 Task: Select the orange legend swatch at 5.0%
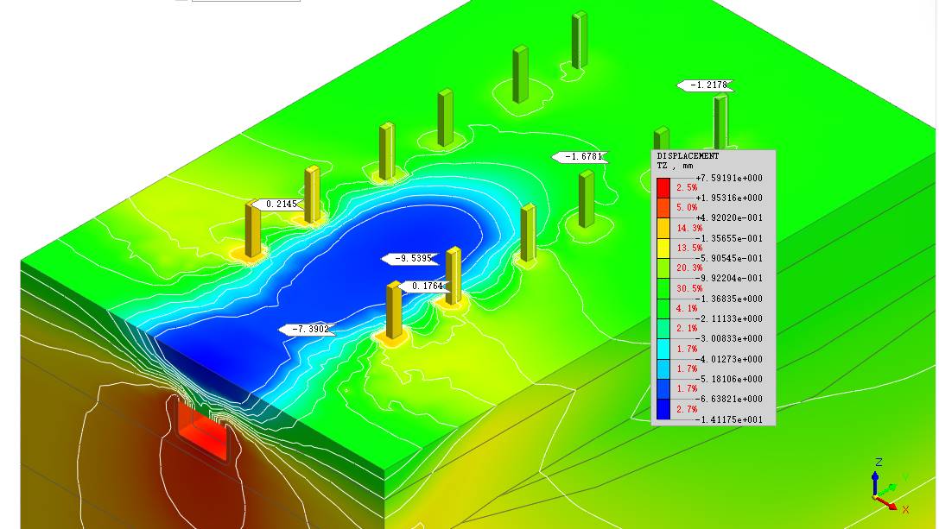pos(663,208)
